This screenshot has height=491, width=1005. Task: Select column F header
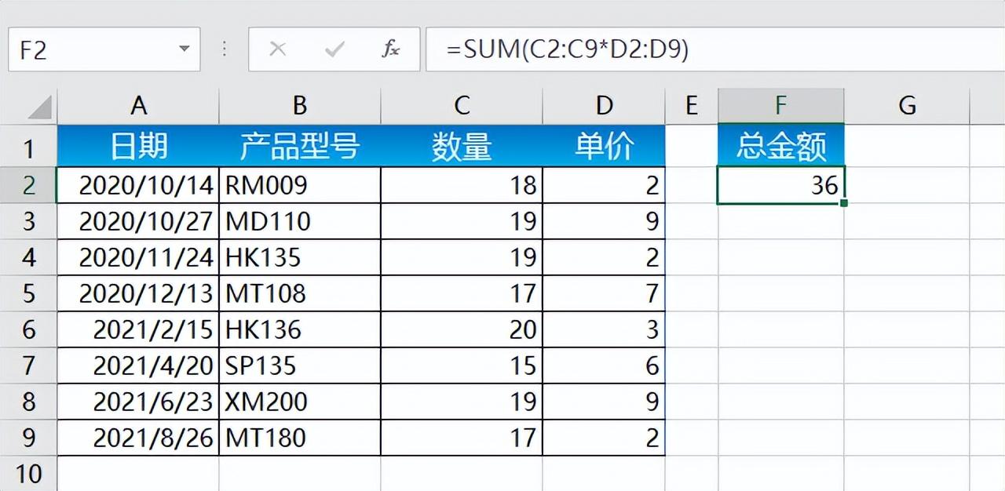(781, 105)
